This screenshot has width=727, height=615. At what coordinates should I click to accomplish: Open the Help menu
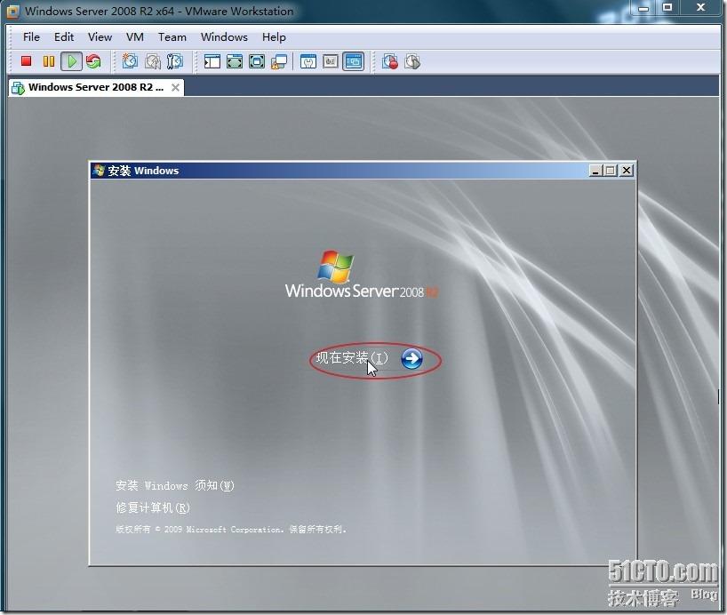pos(274,37)
